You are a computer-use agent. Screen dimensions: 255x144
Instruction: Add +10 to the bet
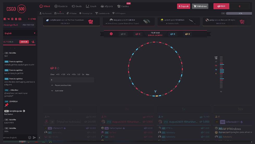click(58, 74)
